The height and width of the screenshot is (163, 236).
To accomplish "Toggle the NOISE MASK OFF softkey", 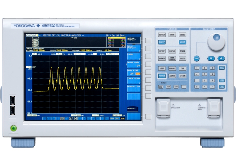I will (x=134, y=64).
